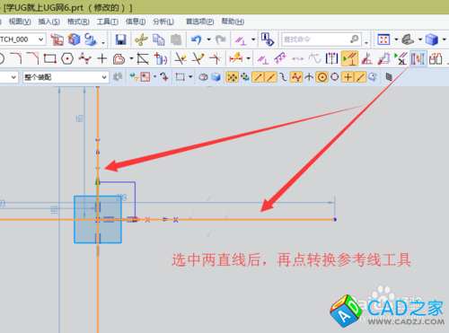Image resolution: width=449 pixels, height=333 pixels.
Task: Select the Fillet sketch tool
Action: (x=16, y=58)
